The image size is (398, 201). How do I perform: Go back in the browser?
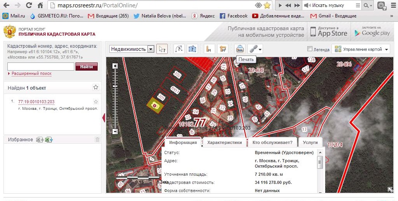(x=6, y=5)
